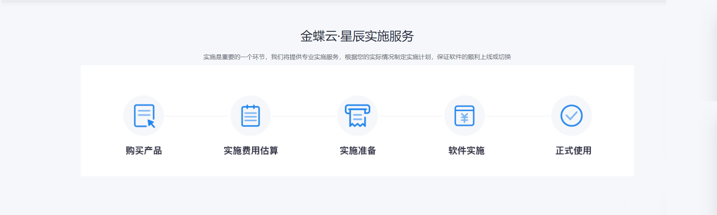Click the subtitle phrase 我们将提供专业实施服务

(305, 57)
